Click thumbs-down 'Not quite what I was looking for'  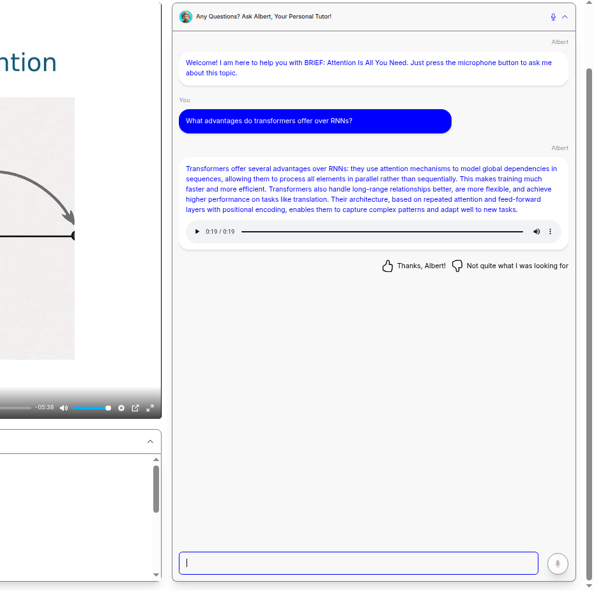(510, 266)
